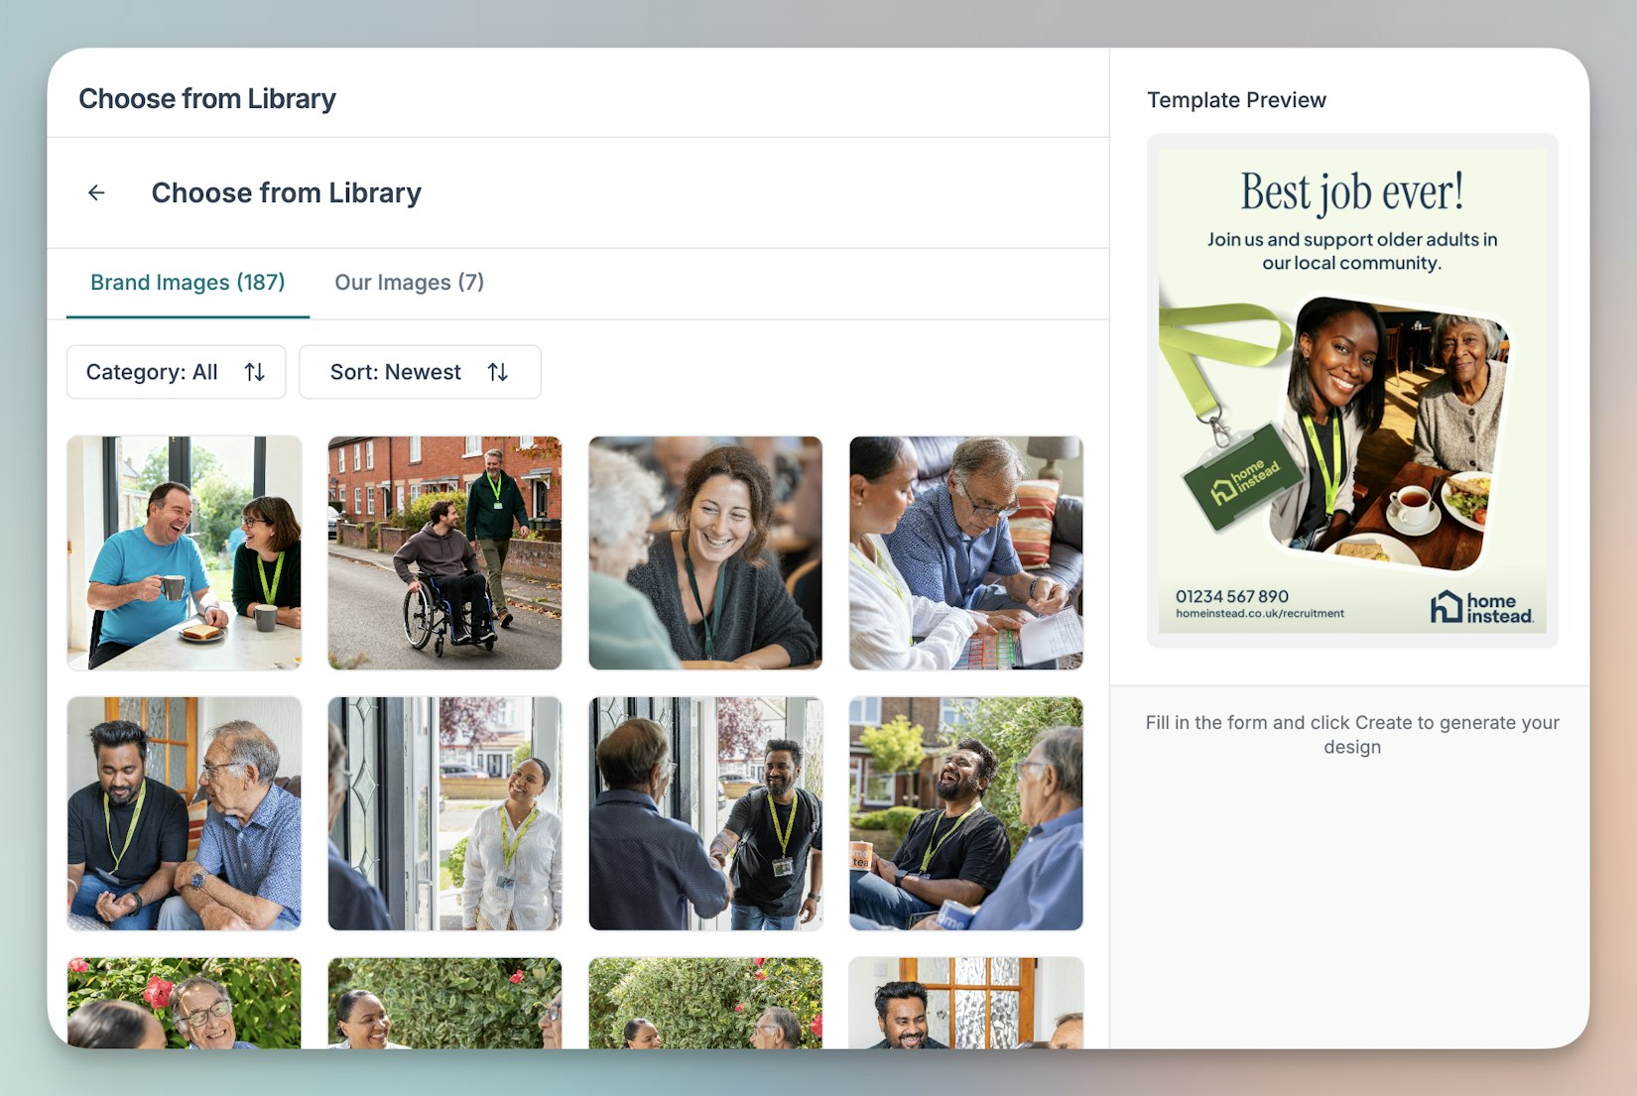Viewport: 1637px width, 1096px height.
Task: Switch to the Brand Images tab
Action: tap(188, 283)
